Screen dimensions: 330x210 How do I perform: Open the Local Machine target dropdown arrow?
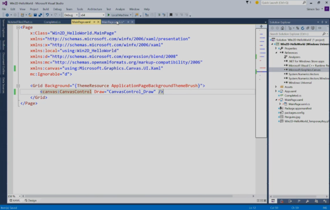[131, 15]
